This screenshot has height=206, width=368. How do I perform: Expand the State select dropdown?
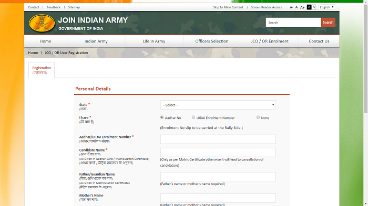218,105
